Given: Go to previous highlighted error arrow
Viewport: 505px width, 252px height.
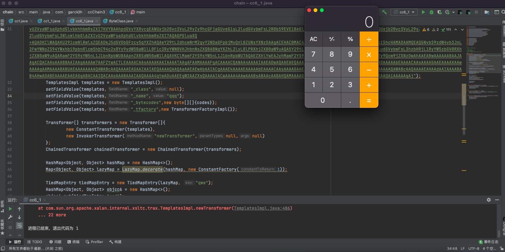Looking at the screenshot, I should (456, 30).
